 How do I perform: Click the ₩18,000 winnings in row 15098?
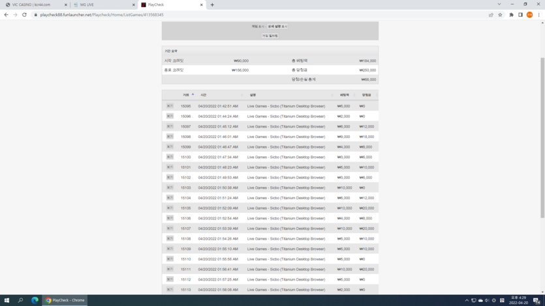(367, 137)
